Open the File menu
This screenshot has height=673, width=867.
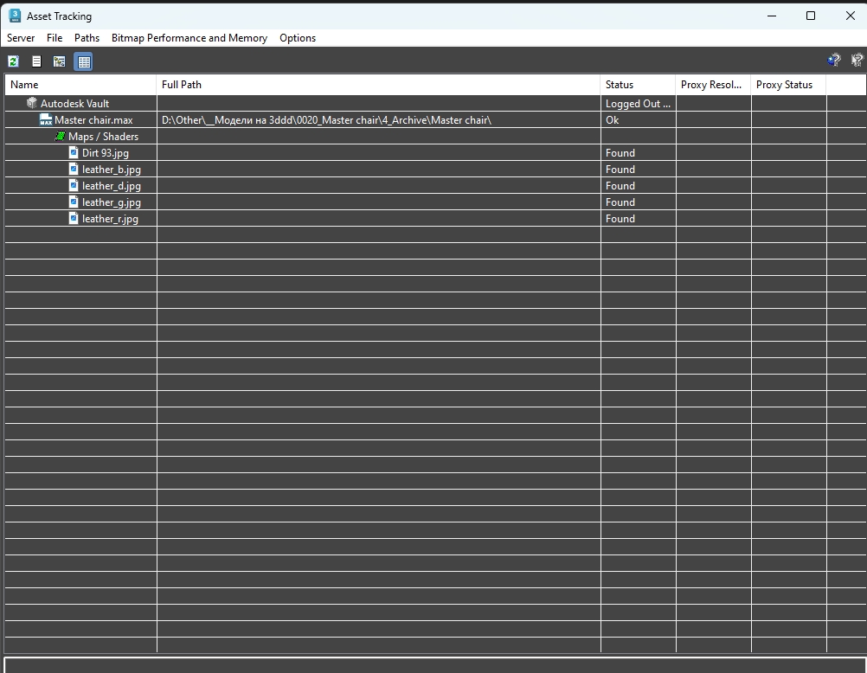click(x=55, y=37)
